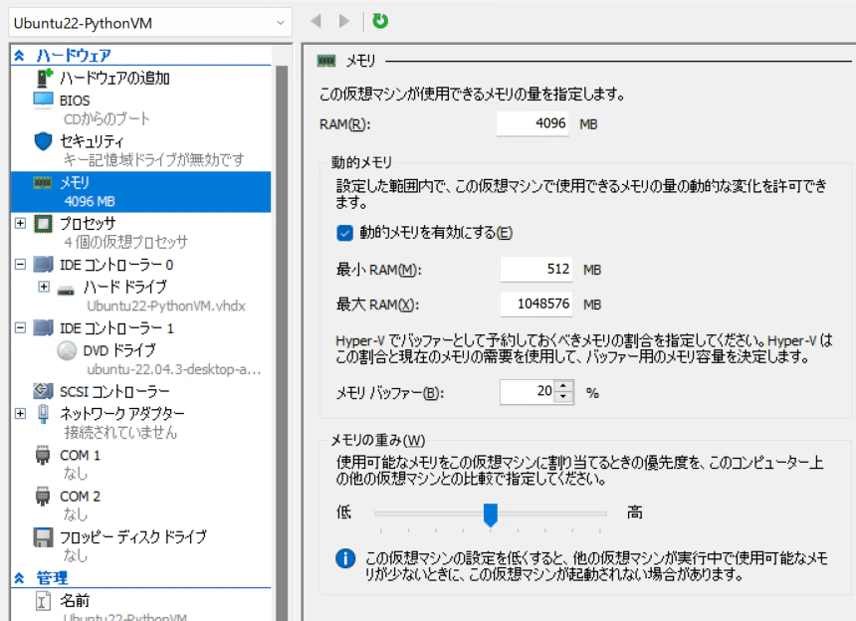This screenshot has height=621, width=856.
Task: Decrease メモリ バッファー with down arrow
Action: point(564,398)
